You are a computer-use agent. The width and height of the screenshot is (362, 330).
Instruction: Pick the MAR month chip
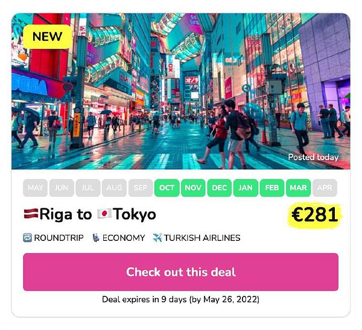298,188
